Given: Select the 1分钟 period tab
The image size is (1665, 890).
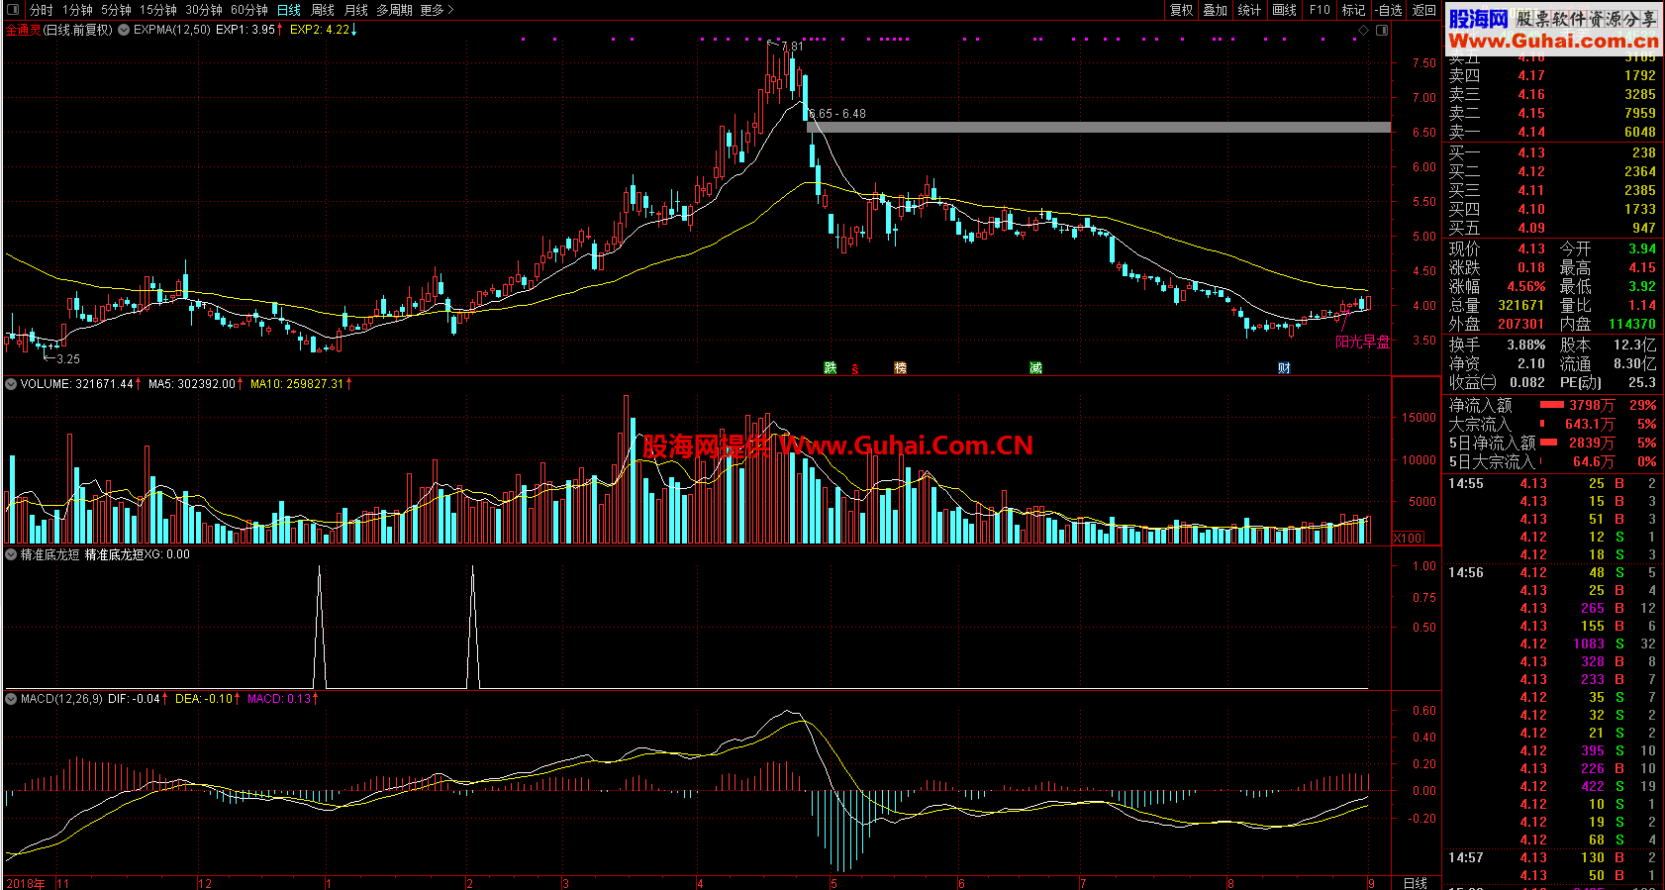Looking at the screenshot, I should (77, 10).
